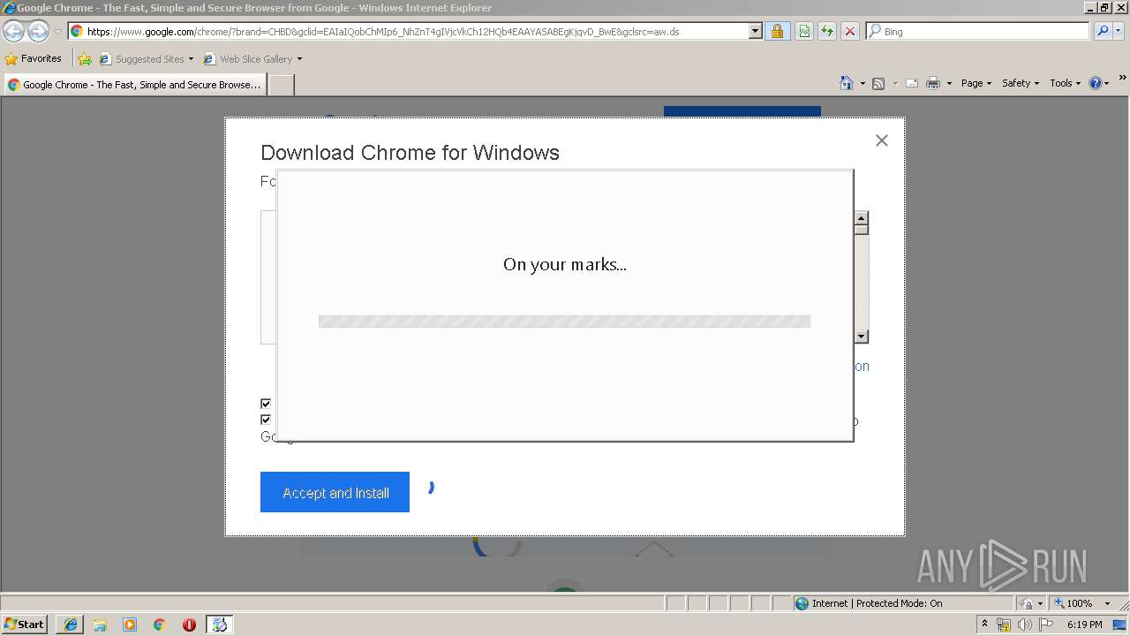Open Windows Media Player taskbar icon
1130x636 pixels.
130,625
